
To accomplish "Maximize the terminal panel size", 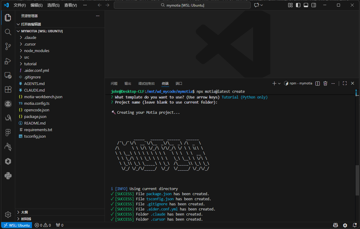I will pos(345,83).
